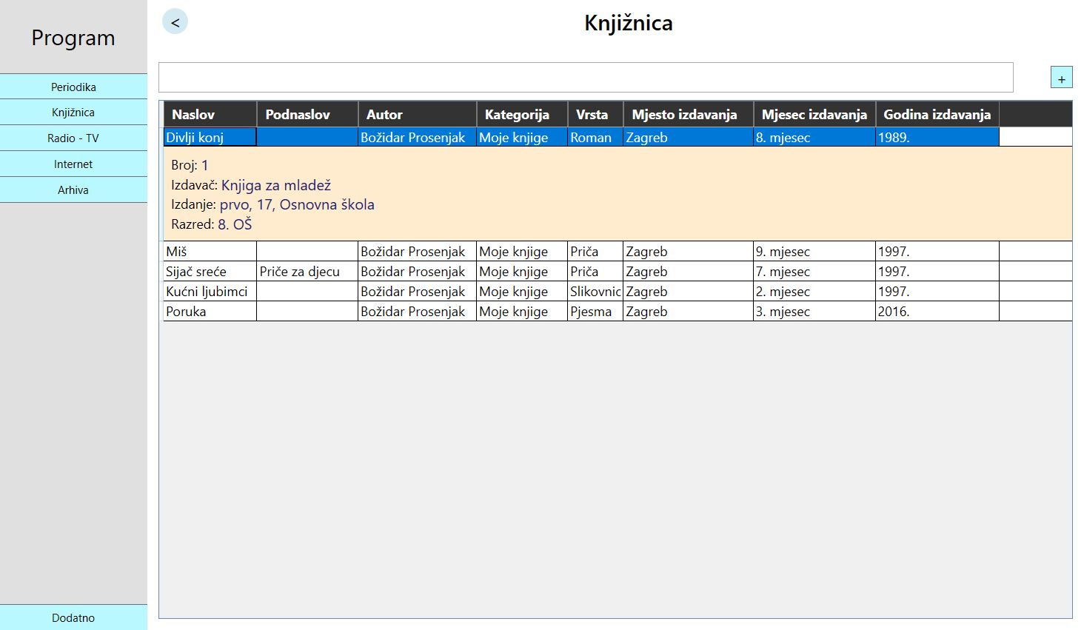Click the search field above the table

tap(586, 78)
